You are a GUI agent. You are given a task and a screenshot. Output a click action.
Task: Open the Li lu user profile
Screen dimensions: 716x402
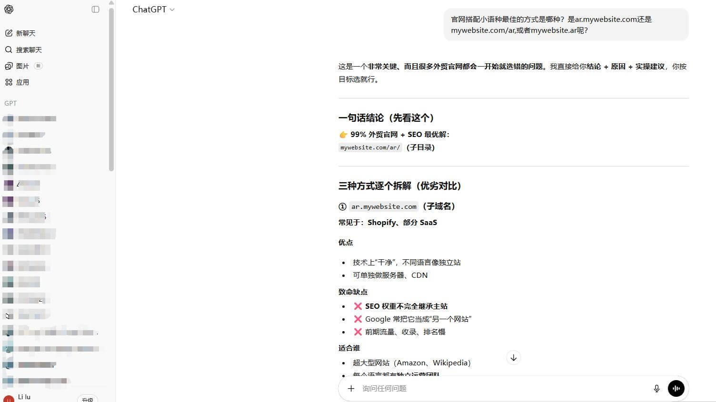pos(24,397)
